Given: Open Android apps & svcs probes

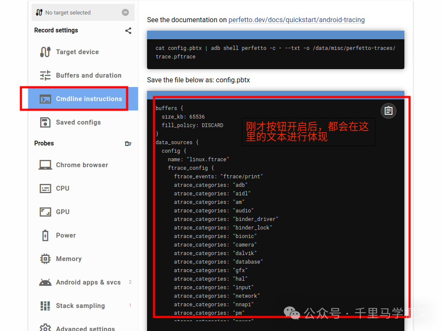Looking at the screenshot, I should pyautogui.click(x=83, y=282).
